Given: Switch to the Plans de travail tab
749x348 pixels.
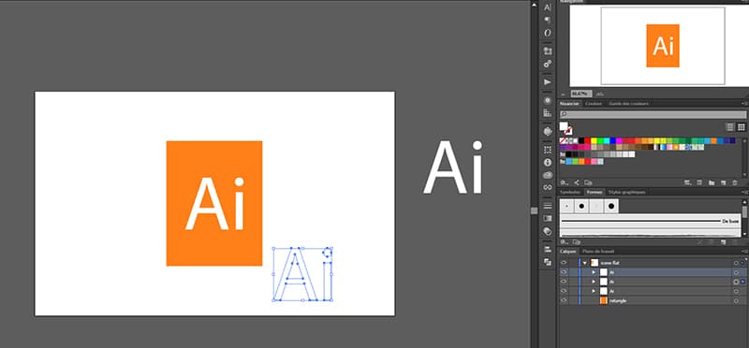Looking at the screenshot, I should 597,251.
